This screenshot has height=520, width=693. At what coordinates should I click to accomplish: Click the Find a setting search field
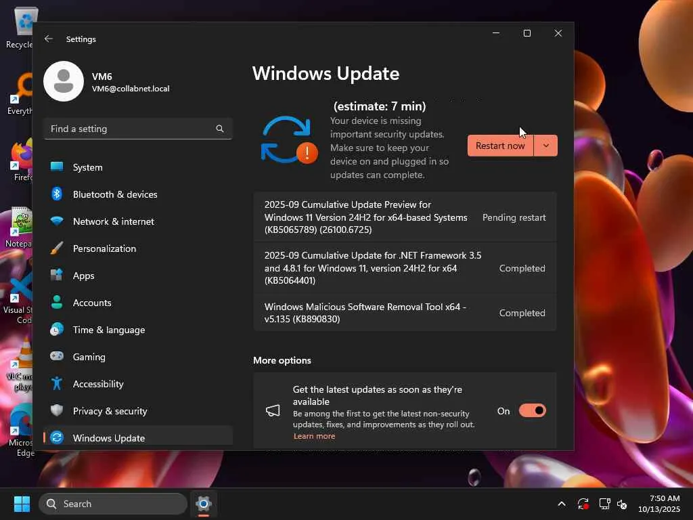pos(138,129)
